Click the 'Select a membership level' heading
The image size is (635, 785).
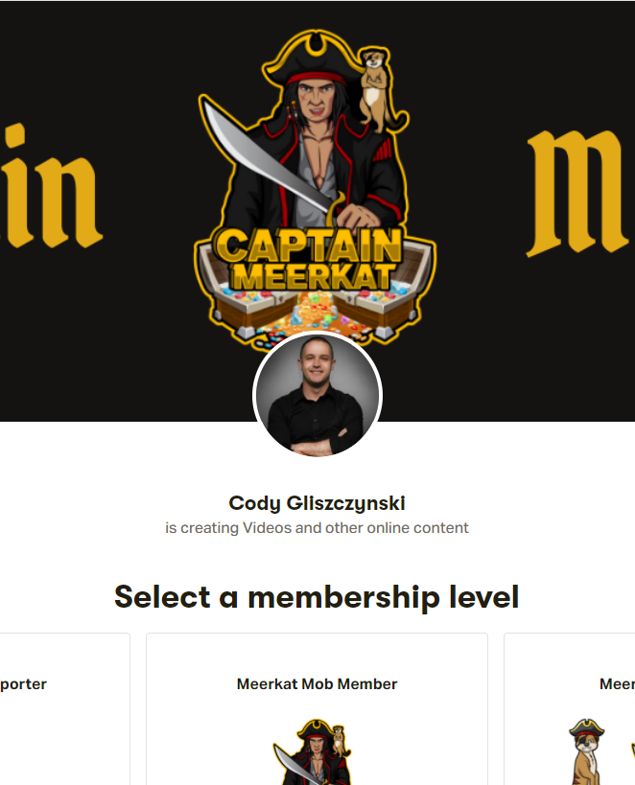[317, 597]
